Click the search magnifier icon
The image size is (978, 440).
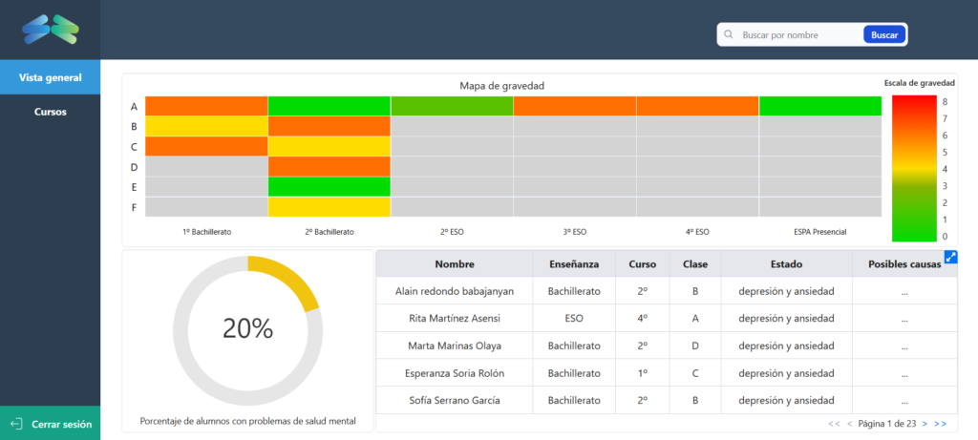tap(728, 35)
